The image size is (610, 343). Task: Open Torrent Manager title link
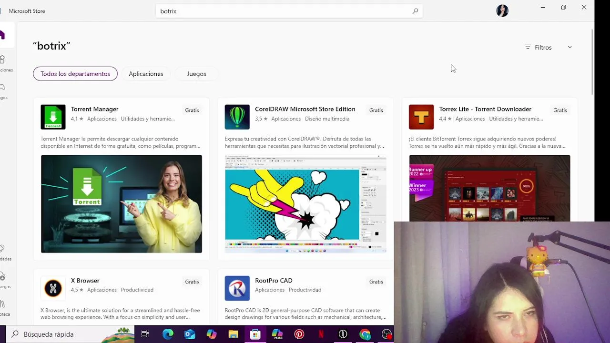[94, 109]
